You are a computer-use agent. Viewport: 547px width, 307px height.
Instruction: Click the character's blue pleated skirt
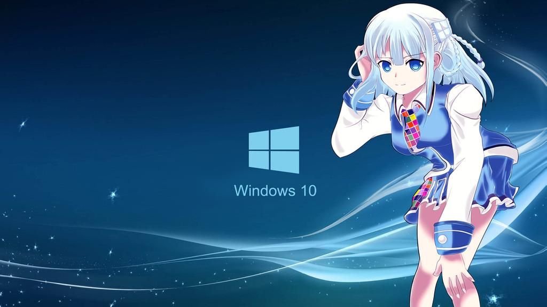pos(481,187)
